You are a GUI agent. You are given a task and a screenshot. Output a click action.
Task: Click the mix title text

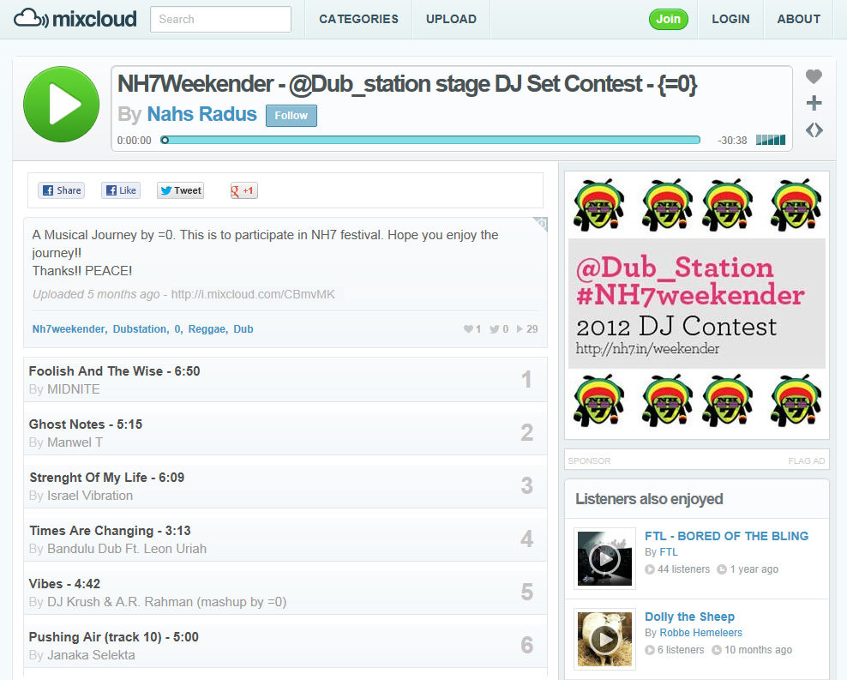pos(407,84)
